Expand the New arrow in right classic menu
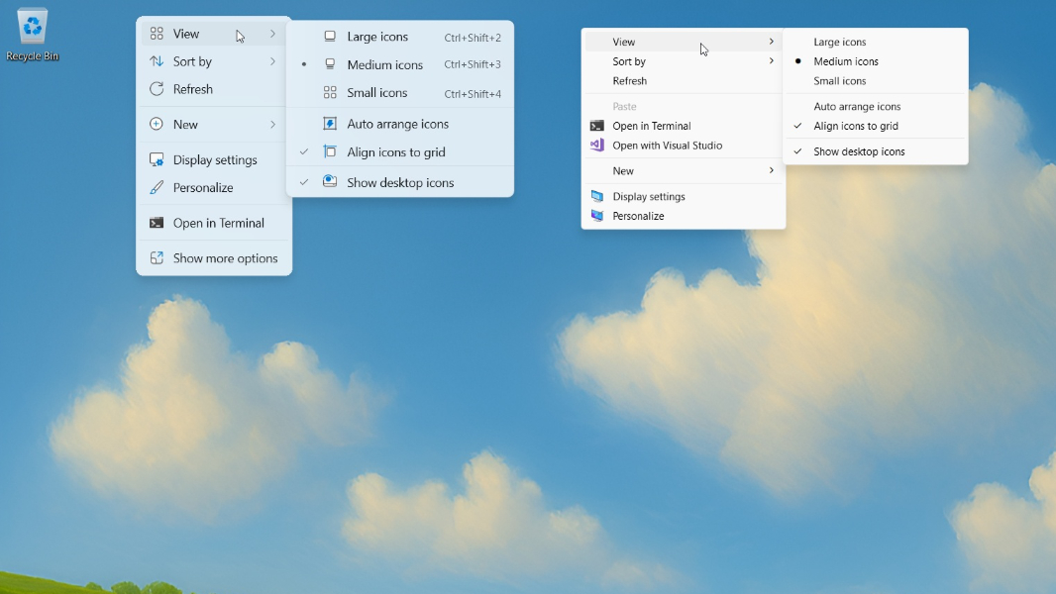Image resolution: width=1056 pixels, height=594 pixels. coord(771,170)
